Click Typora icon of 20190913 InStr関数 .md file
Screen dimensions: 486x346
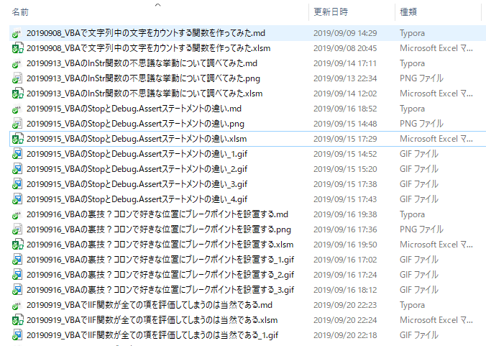(17, 63)
